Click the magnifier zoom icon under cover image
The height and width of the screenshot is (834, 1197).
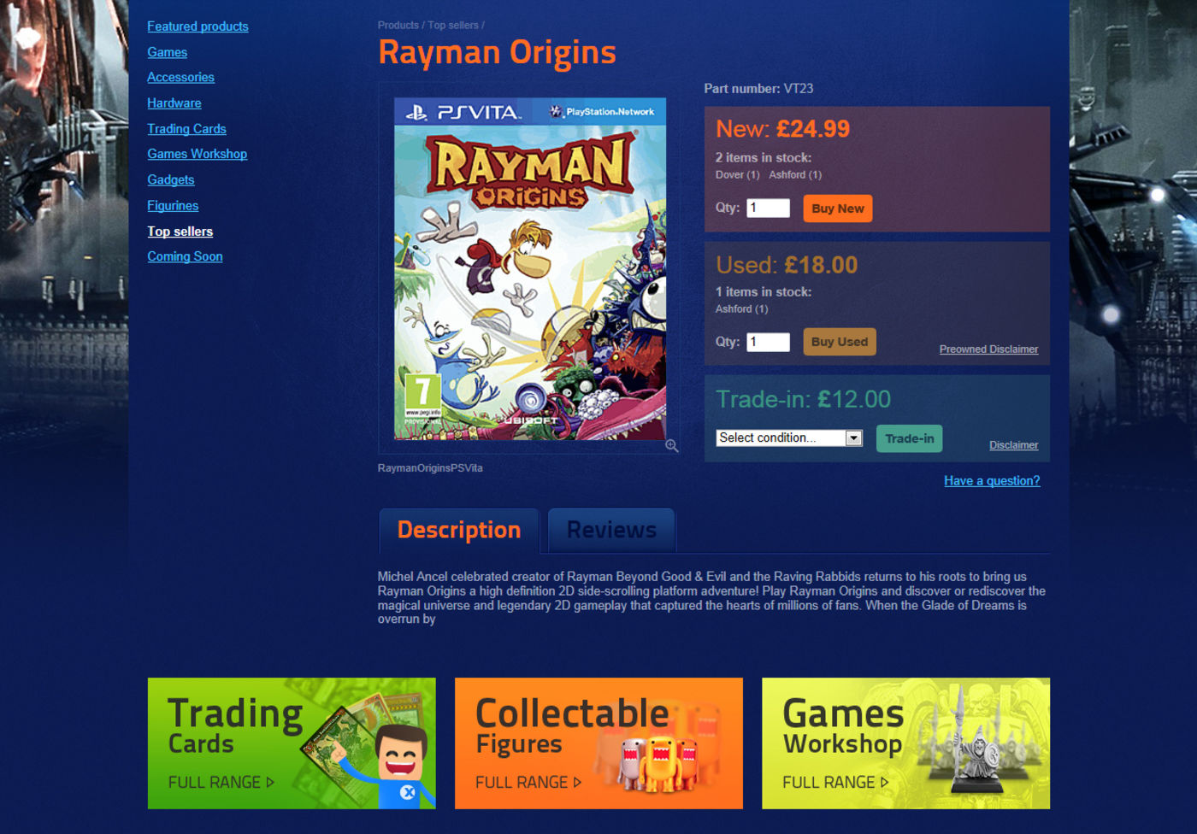click(672, 445)
